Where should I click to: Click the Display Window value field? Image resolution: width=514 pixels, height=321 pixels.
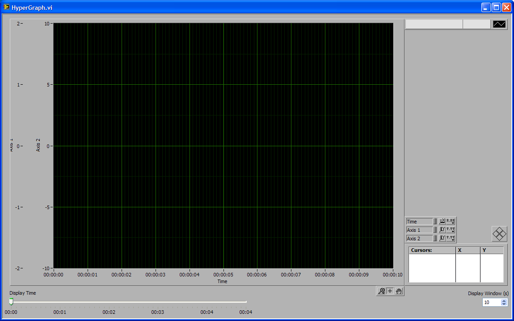[492, 302]
